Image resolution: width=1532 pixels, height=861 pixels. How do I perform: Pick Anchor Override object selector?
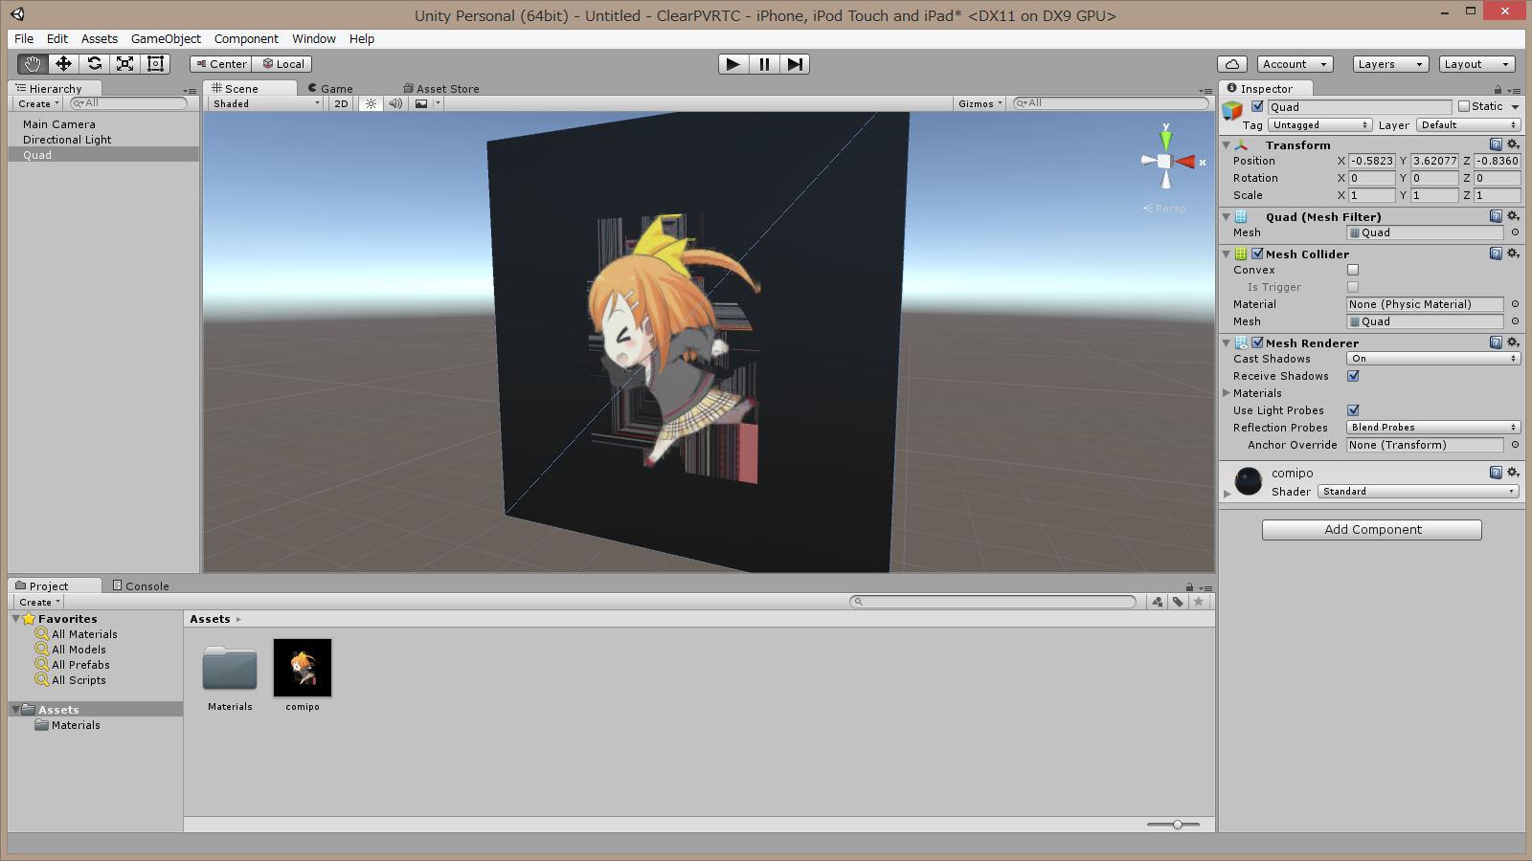tap(1515, 445)
